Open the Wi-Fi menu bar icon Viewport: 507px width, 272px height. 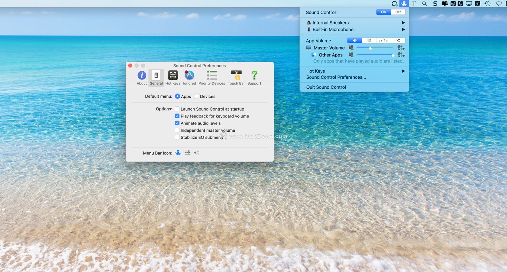point(499,4)
